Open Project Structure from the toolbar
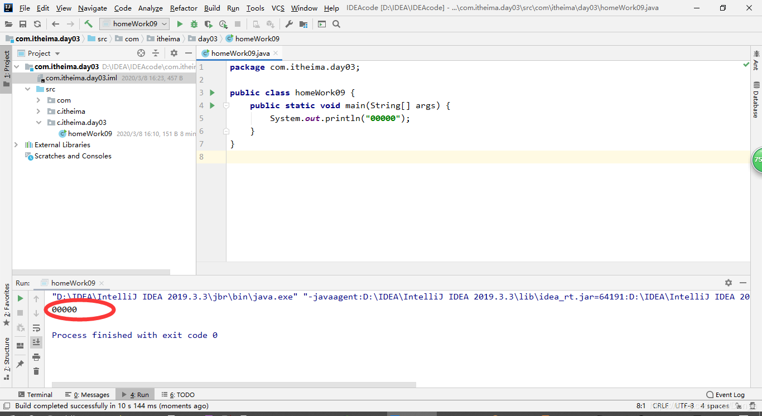This screenshot has height=416, width=762. click(x=303, y=24)
